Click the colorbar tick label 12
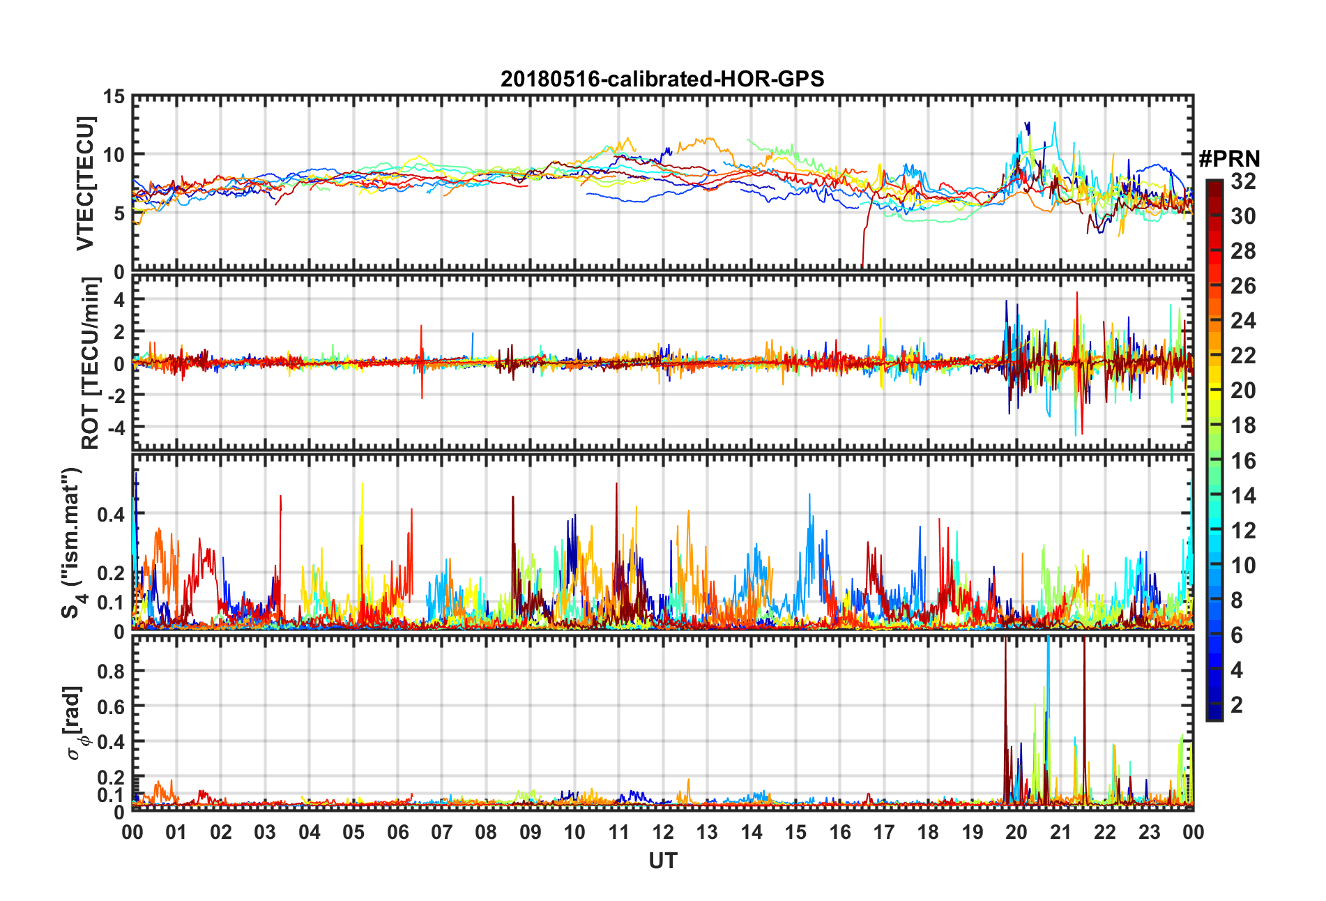Screen dimensions: 1326x901 tap(1244, 531)
